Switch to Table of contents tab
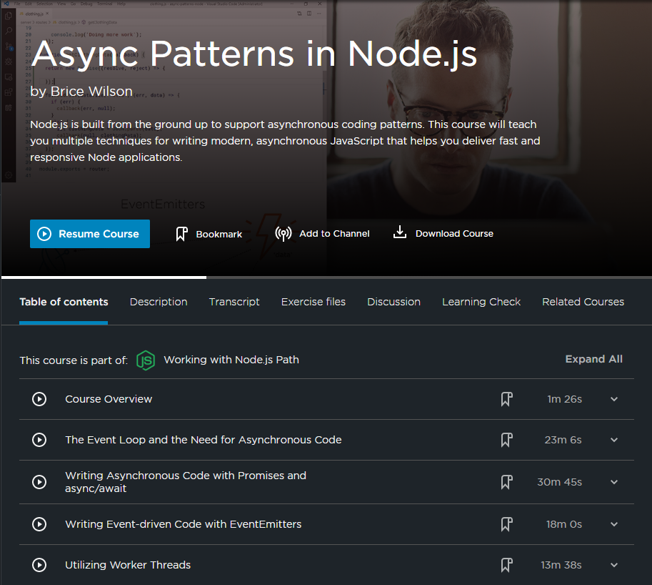This screenshot has height=585, width=652. 64,302
